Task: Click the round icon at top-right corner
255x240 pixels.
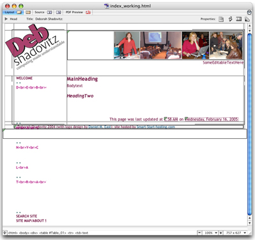Action: [249, 12]
